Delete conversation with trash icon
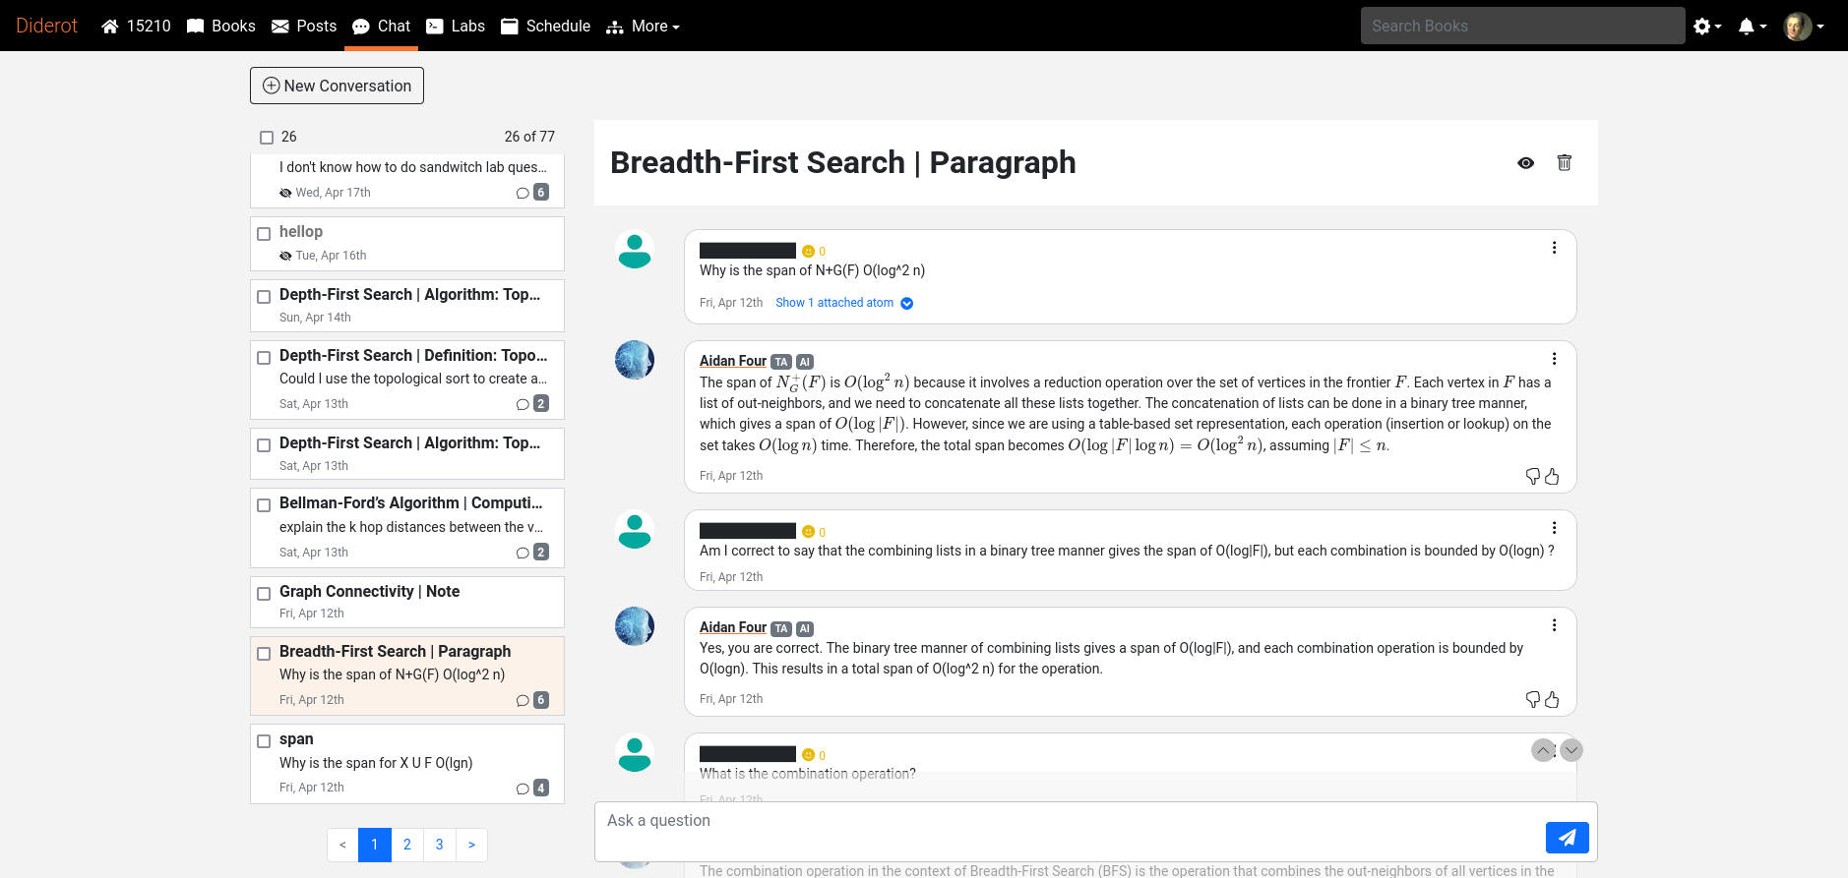 [x=1564, y=162]
